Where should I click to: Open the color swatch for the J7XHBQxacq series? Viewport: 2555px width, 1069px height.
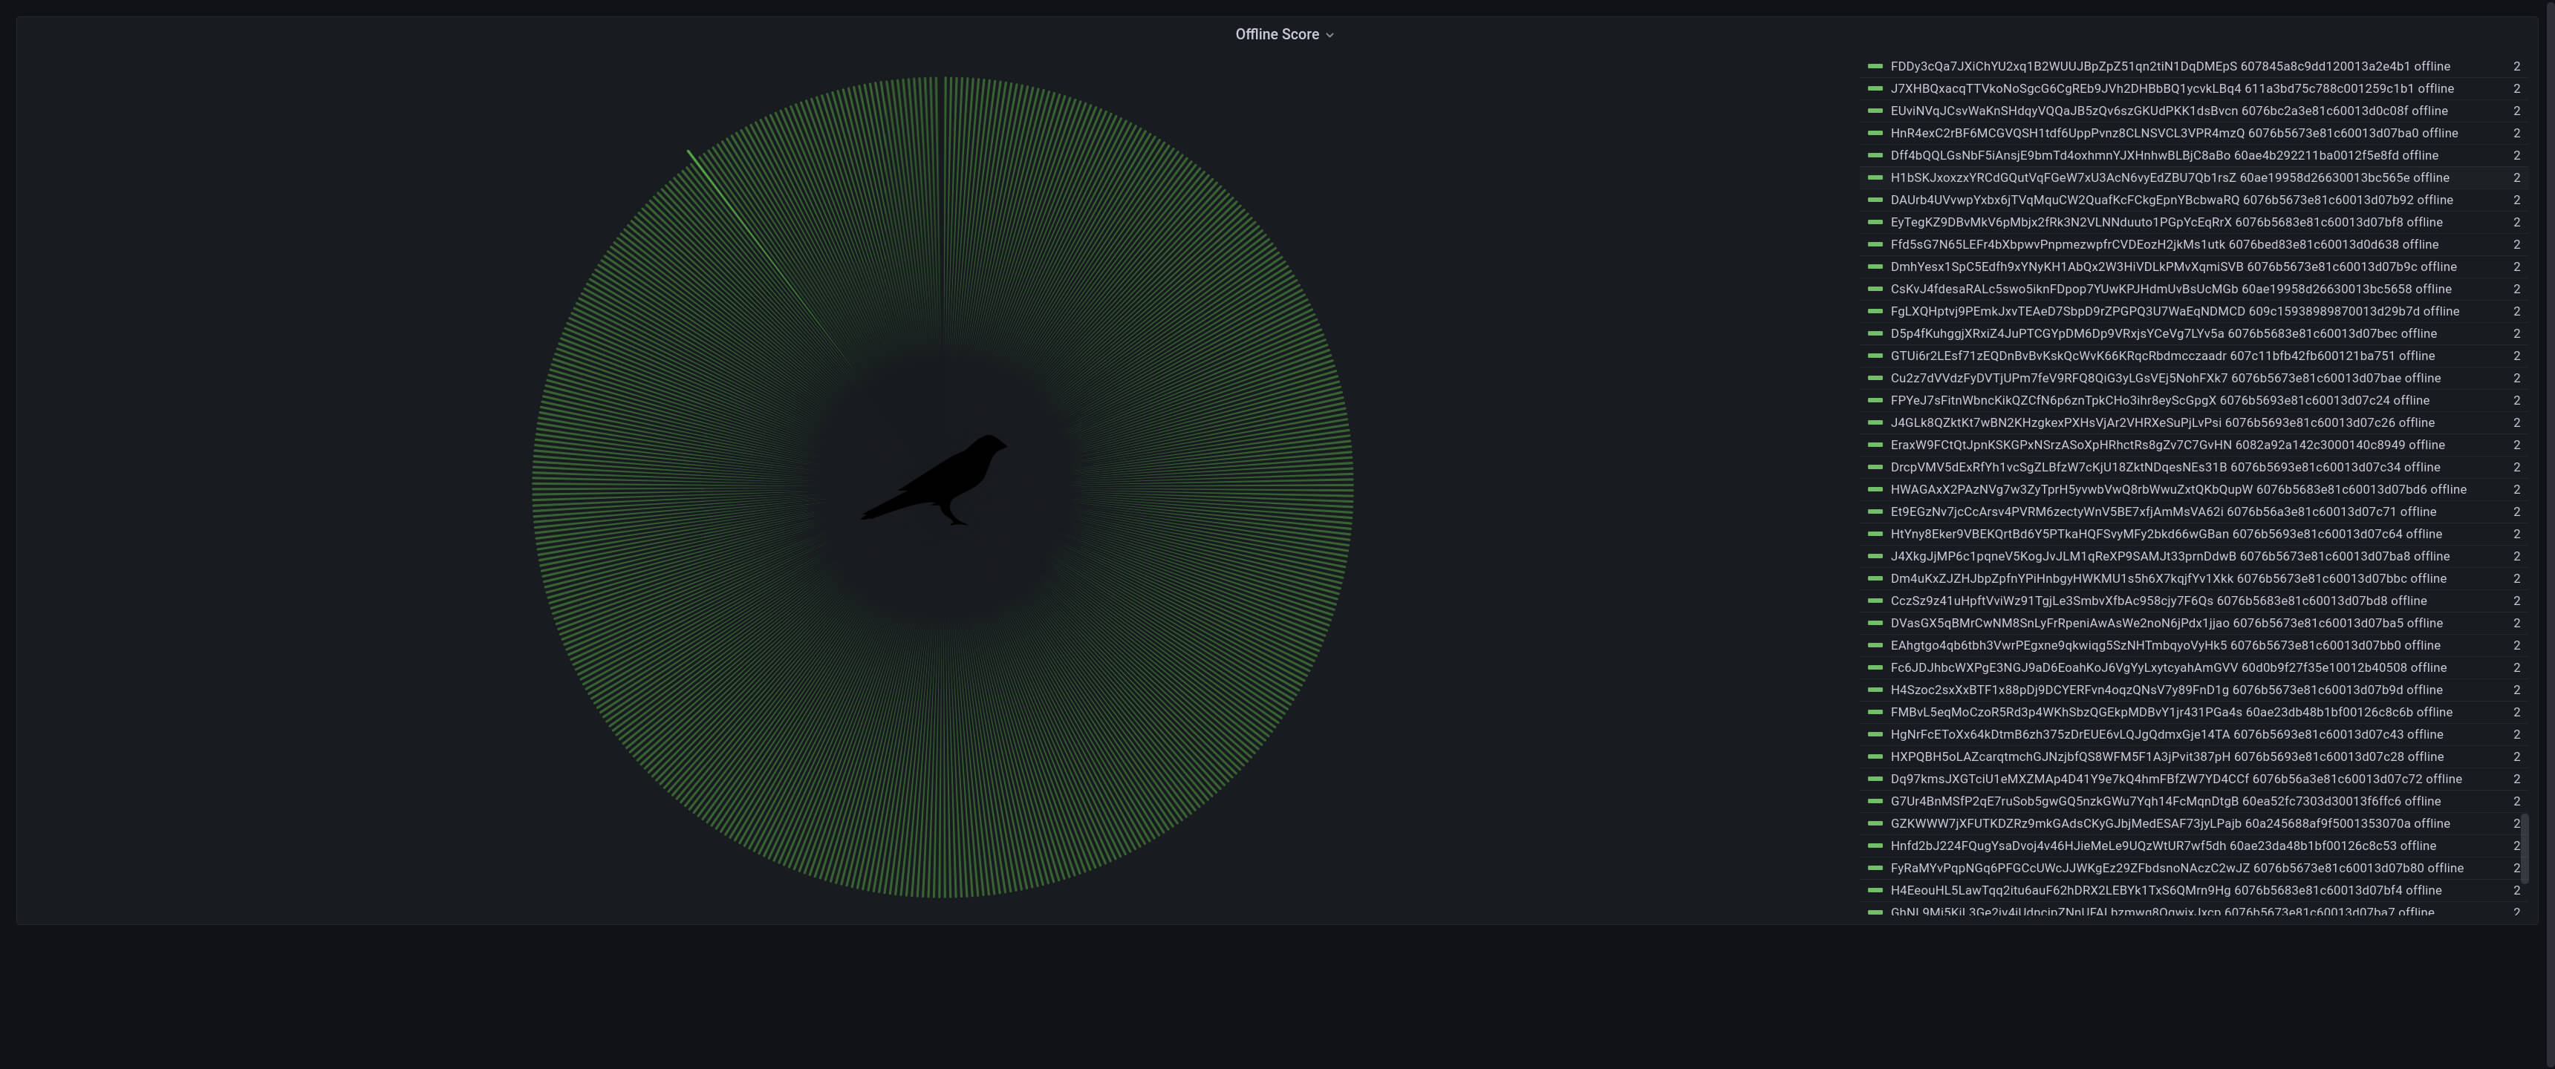coord(1875,89)
